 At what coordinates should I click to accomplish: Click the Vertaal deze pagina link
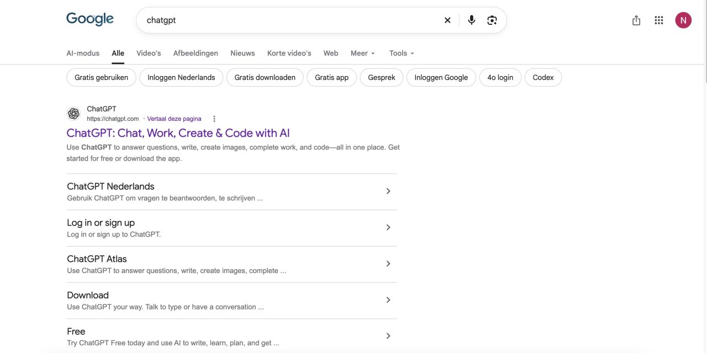point(174,119)
